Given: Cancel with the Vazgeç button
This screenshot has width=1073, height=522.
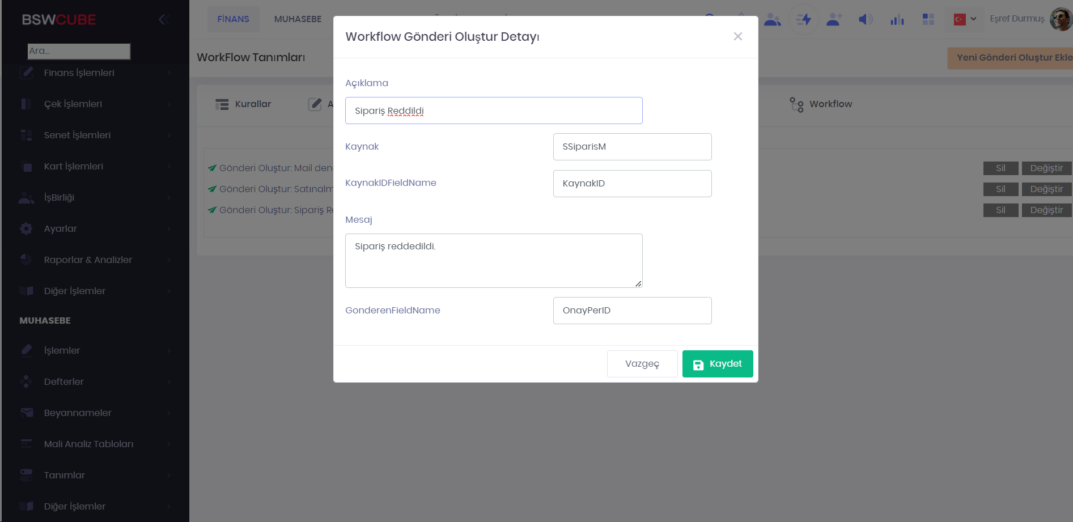Looking at the screenshot, I should click(x=642, y=364).
